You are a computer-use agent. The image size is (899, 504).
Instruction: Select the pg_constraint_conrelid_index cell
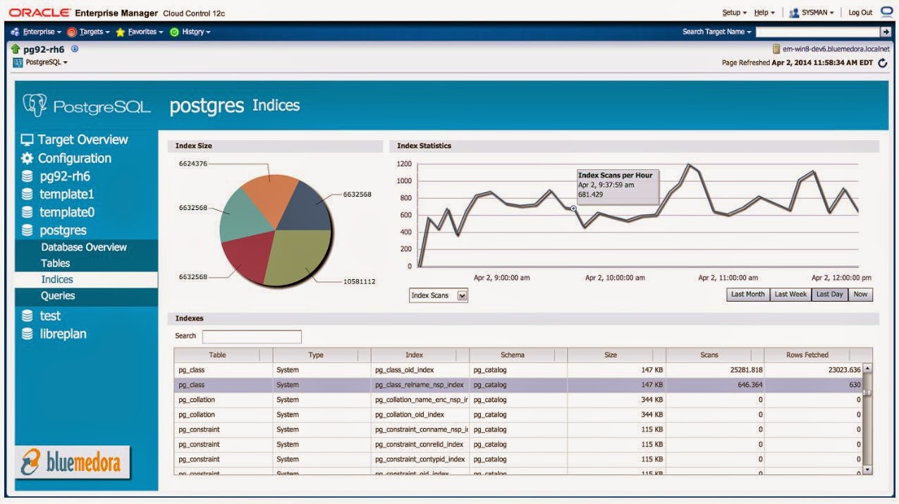coord(420,444)
